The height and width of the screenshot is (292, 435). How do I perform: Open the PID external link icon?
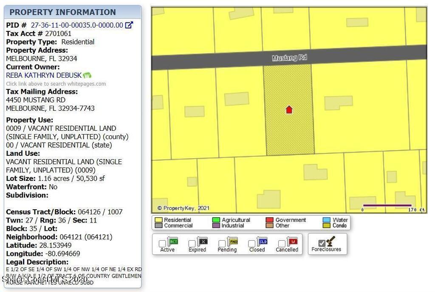[129, 25]
